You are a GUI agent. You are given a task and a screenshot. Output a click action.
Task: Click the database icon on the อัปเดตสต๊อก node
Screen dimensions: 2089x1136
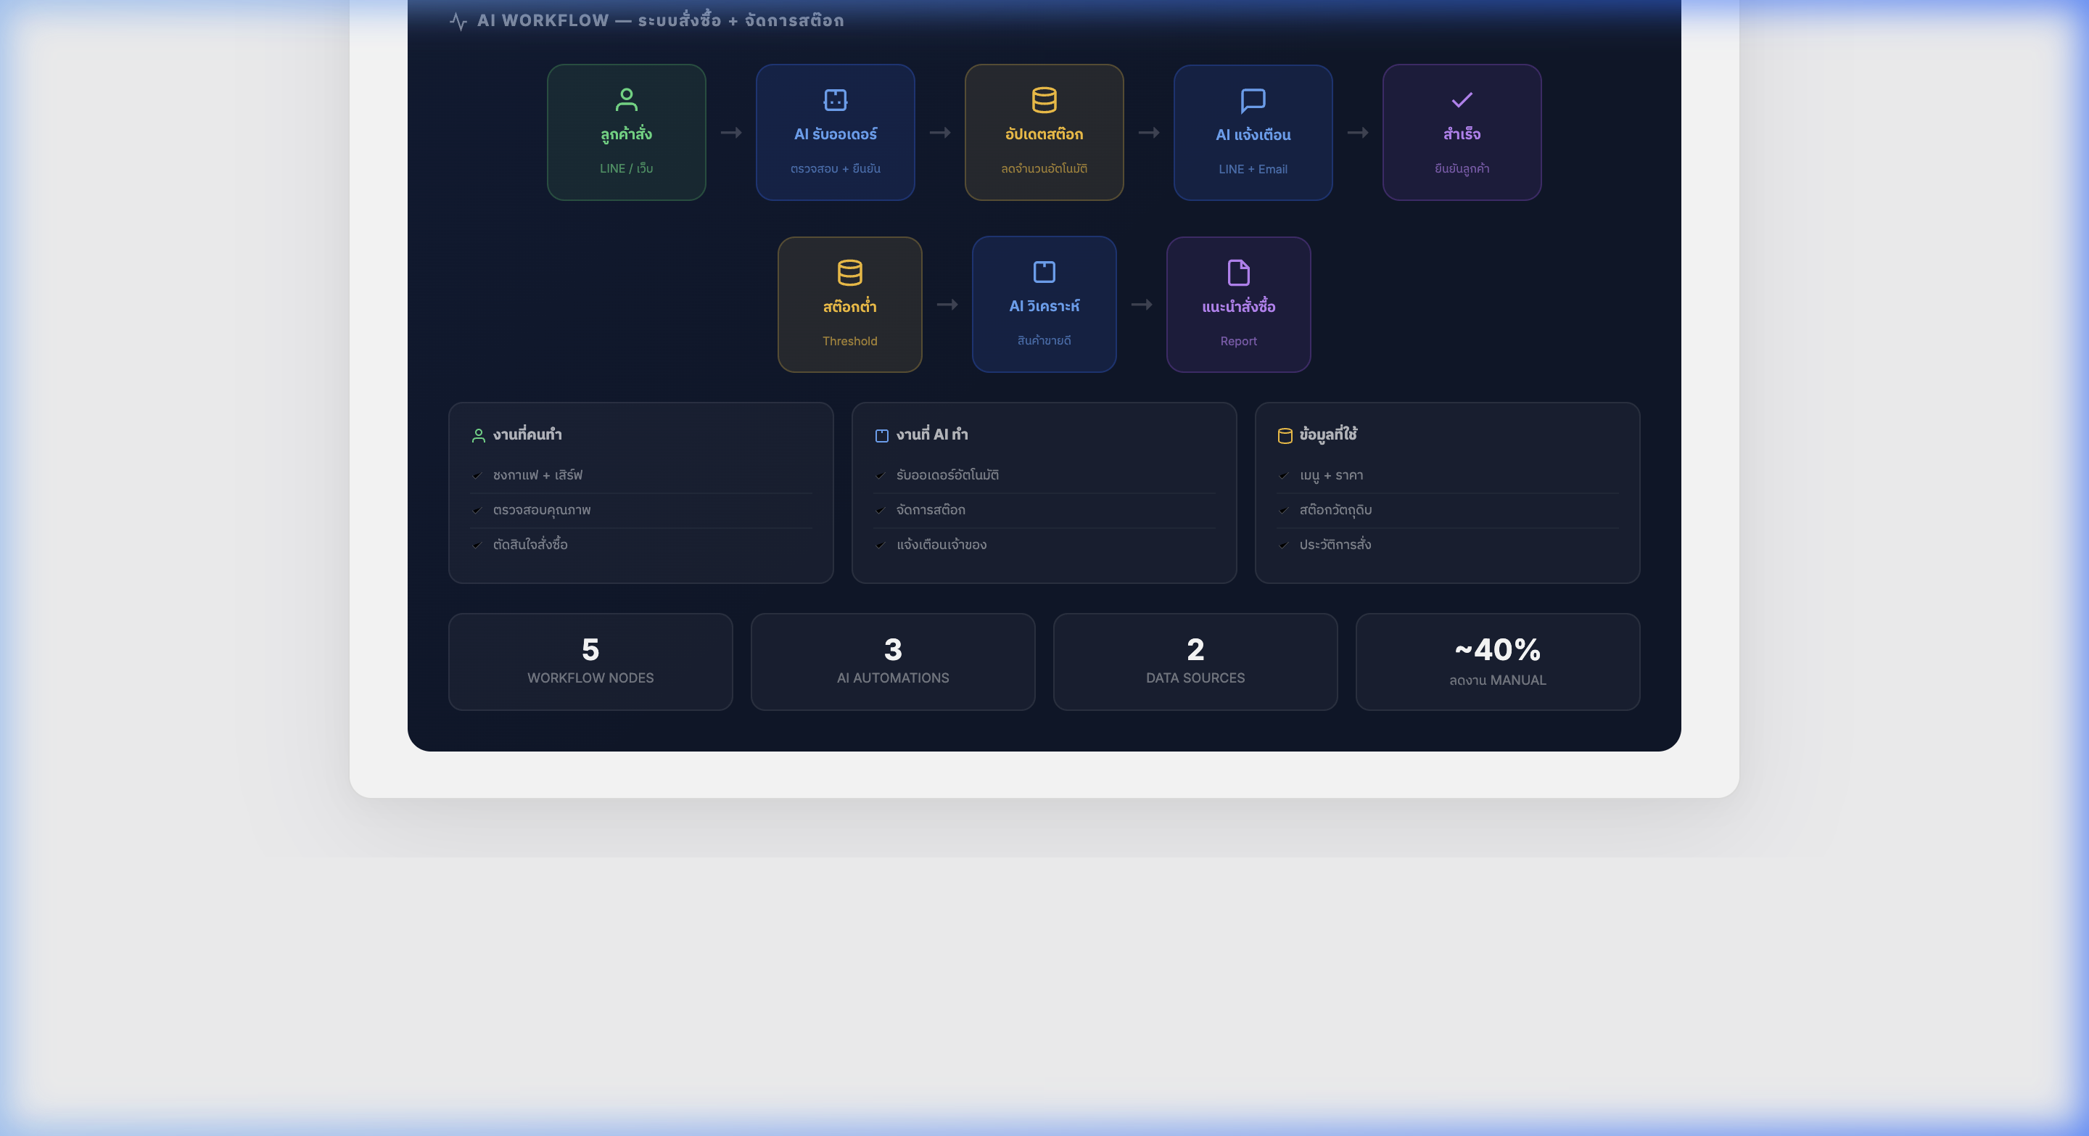point(1044,99)
